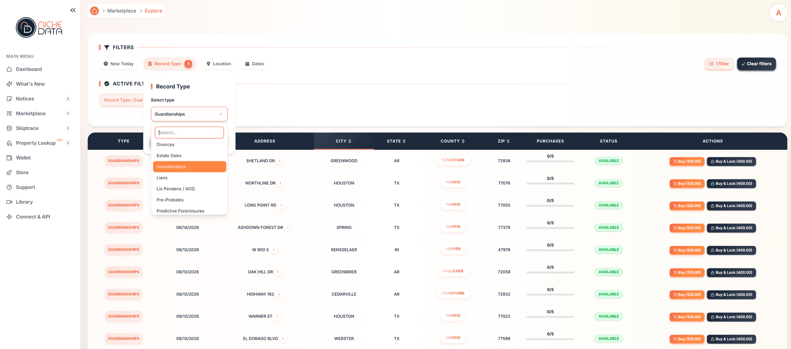Click the Library sidebar icon
Viewport: 791px width, 349px height.
[x=9, y=202]
